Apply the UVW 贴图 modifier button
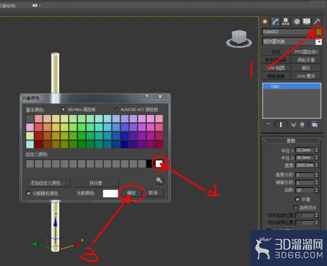The height and width of the screenshot is (266, 327). point(276,68)
